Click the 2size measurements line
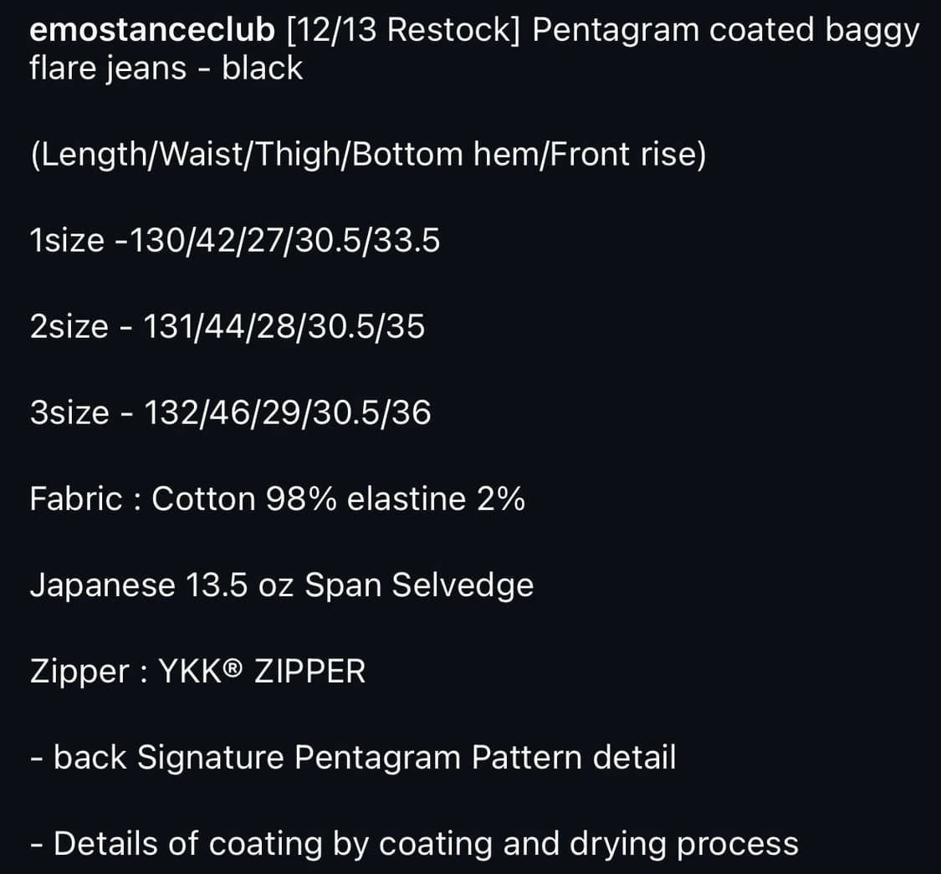Screen dimensions: 941x874 [227, 327]
